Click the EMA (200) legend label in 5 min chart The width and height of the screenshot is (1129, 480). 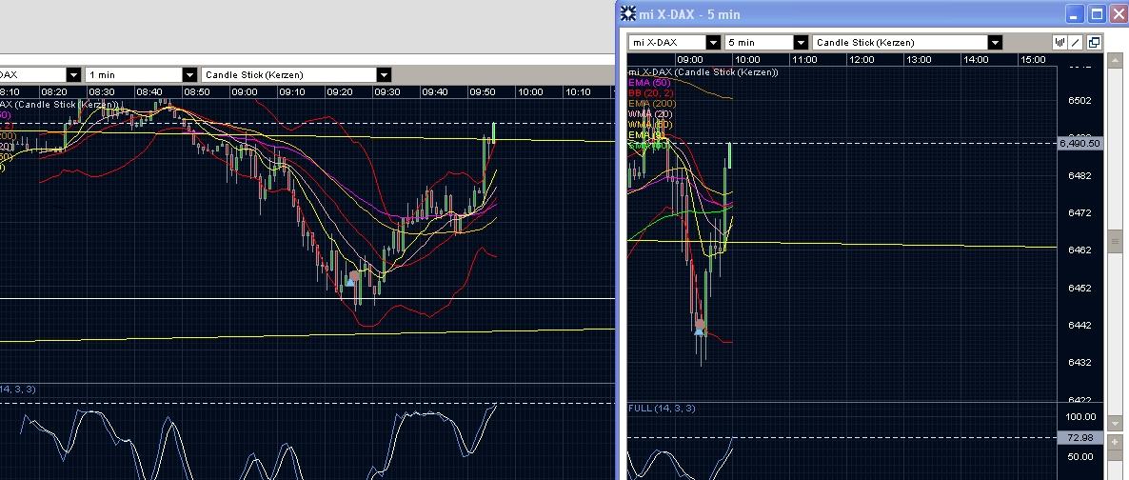(x=652, y=104)
